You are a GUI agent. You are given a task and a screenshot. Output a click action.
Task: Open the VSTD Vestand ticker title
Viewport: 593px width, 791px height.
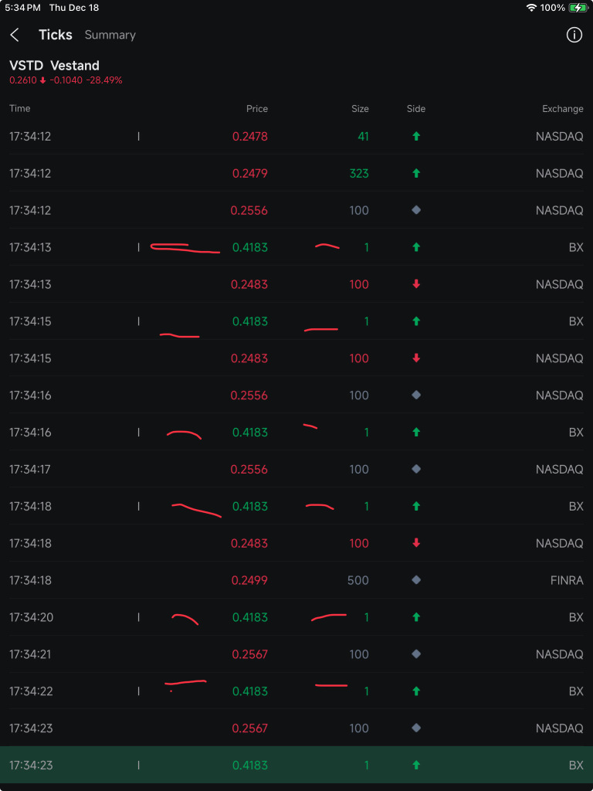click(55, 65)
